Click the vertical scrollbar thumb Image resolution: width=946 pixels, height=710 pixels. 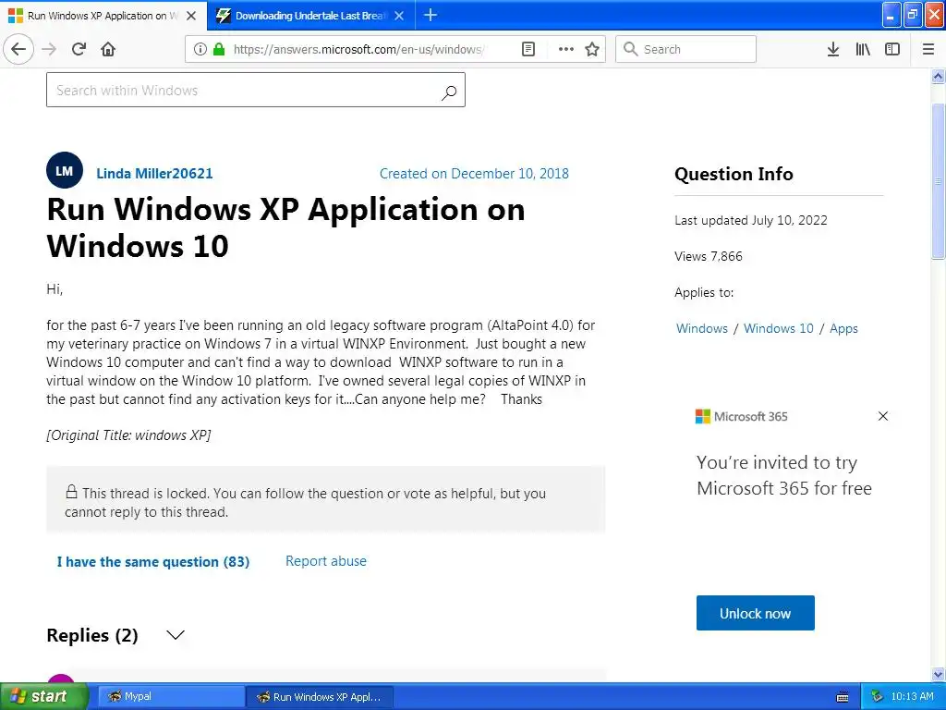(939, 181)
